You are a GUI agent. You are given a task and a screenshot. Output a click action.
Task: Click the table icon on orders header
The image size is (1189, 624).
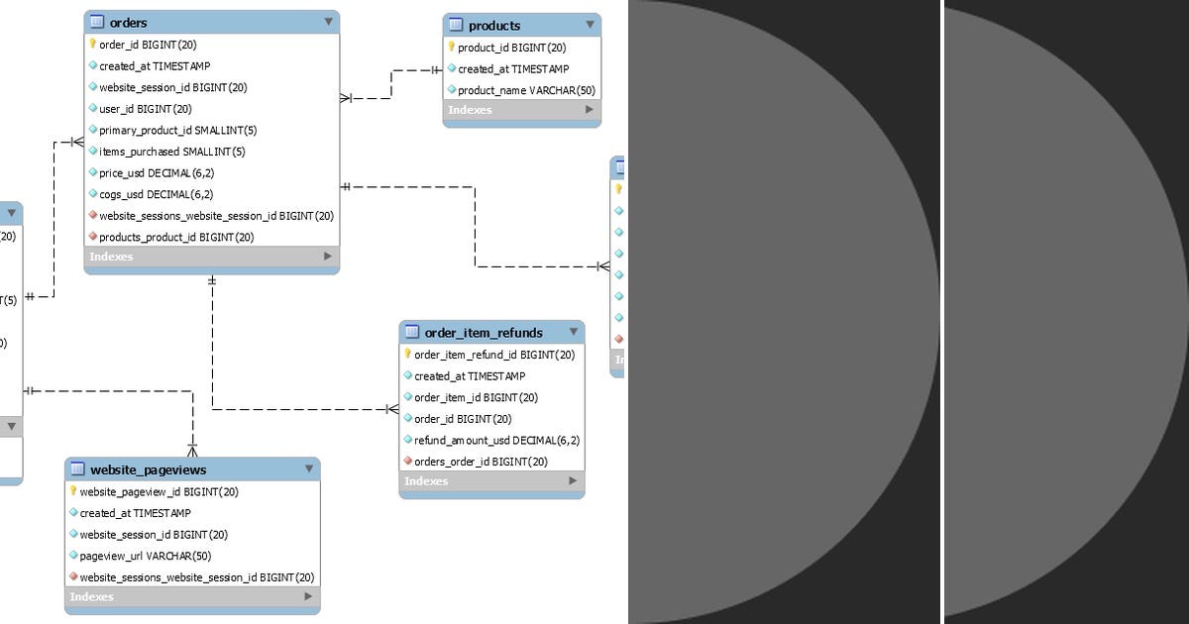click(97, 22)
